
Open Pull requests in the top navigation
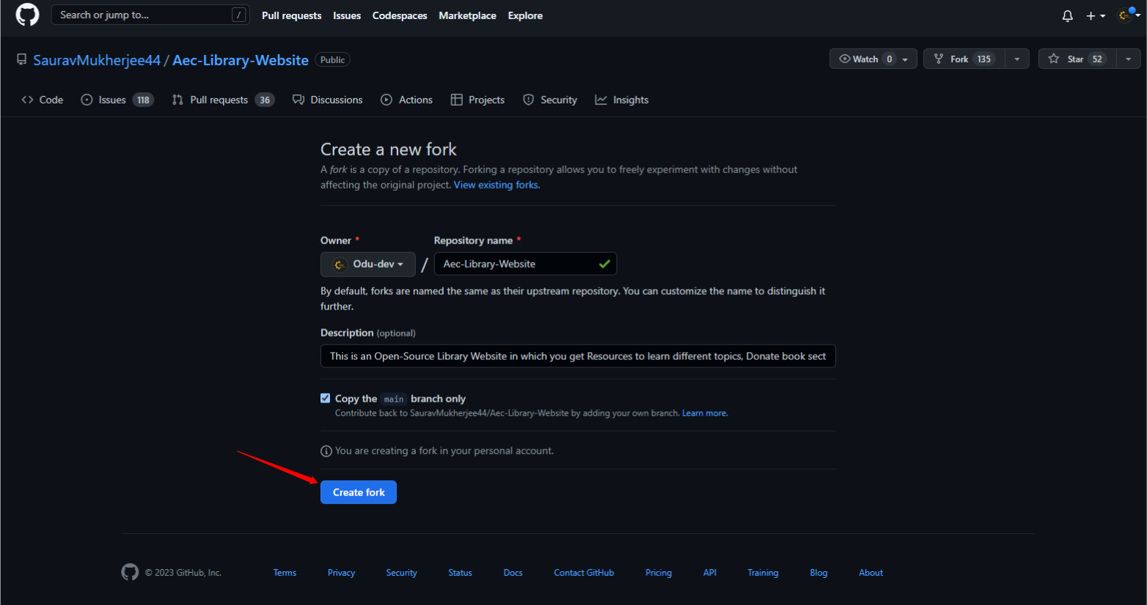(x=291, y=15)
